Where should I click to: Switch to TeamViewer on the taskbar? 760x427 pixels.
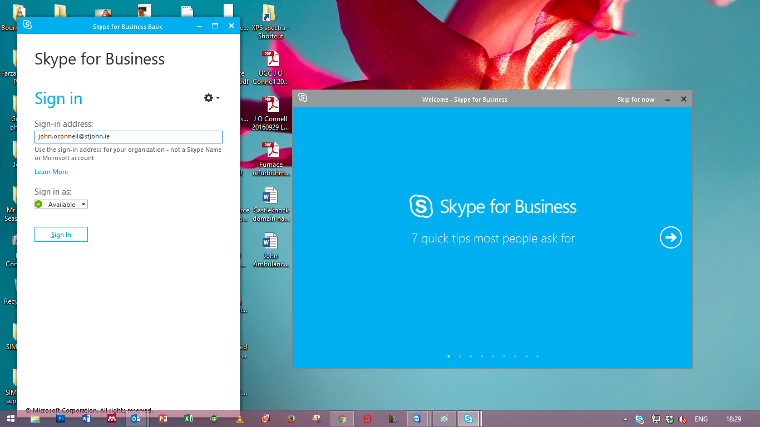coord(417,419)
